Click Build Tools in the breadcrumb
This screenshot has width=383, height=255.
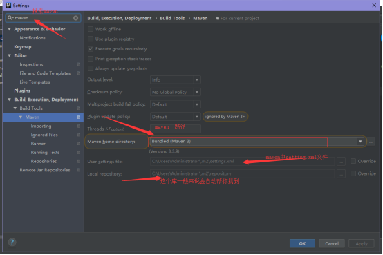[x=172, y=19]
